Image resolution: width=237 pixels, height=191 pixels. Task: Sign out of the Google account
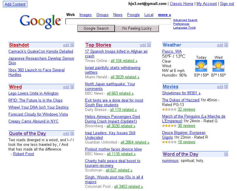click(x=227, y=3)
